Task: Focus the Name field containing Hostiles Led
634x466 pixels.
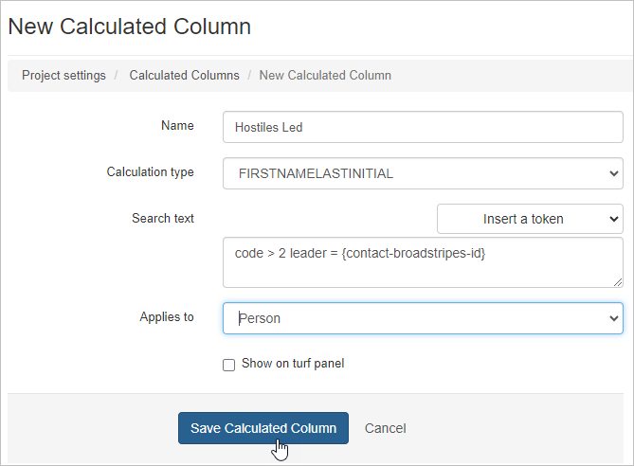Action: click(x=423, y=127)
